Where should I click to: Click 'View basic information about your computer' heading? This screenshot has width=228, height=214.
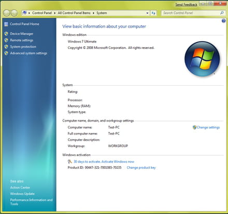pyautogui.click(x=104, y=26)
